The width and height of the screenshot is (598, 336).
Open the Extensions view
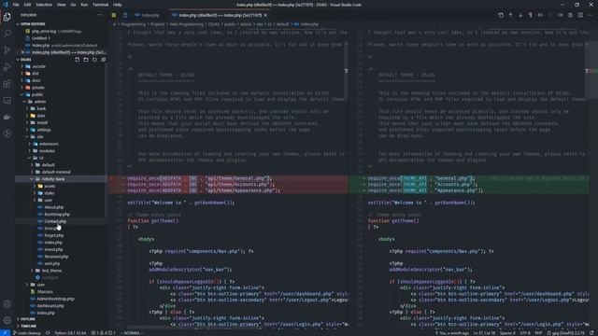pos(7,84)
